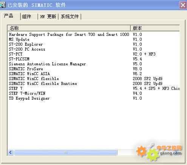
Task: Click version V5.4 + SP5 + HF3 cell
Action: 156,88
